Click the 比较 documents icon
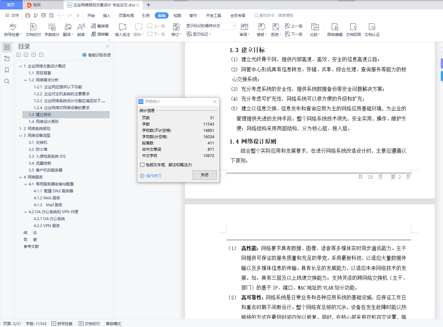443x327 pixels. (x=315, y=30)
